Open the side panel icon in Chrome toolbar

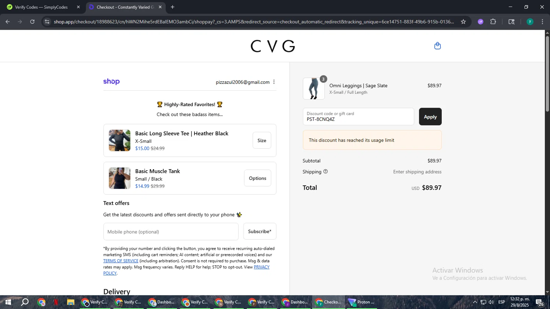[511, 22]
